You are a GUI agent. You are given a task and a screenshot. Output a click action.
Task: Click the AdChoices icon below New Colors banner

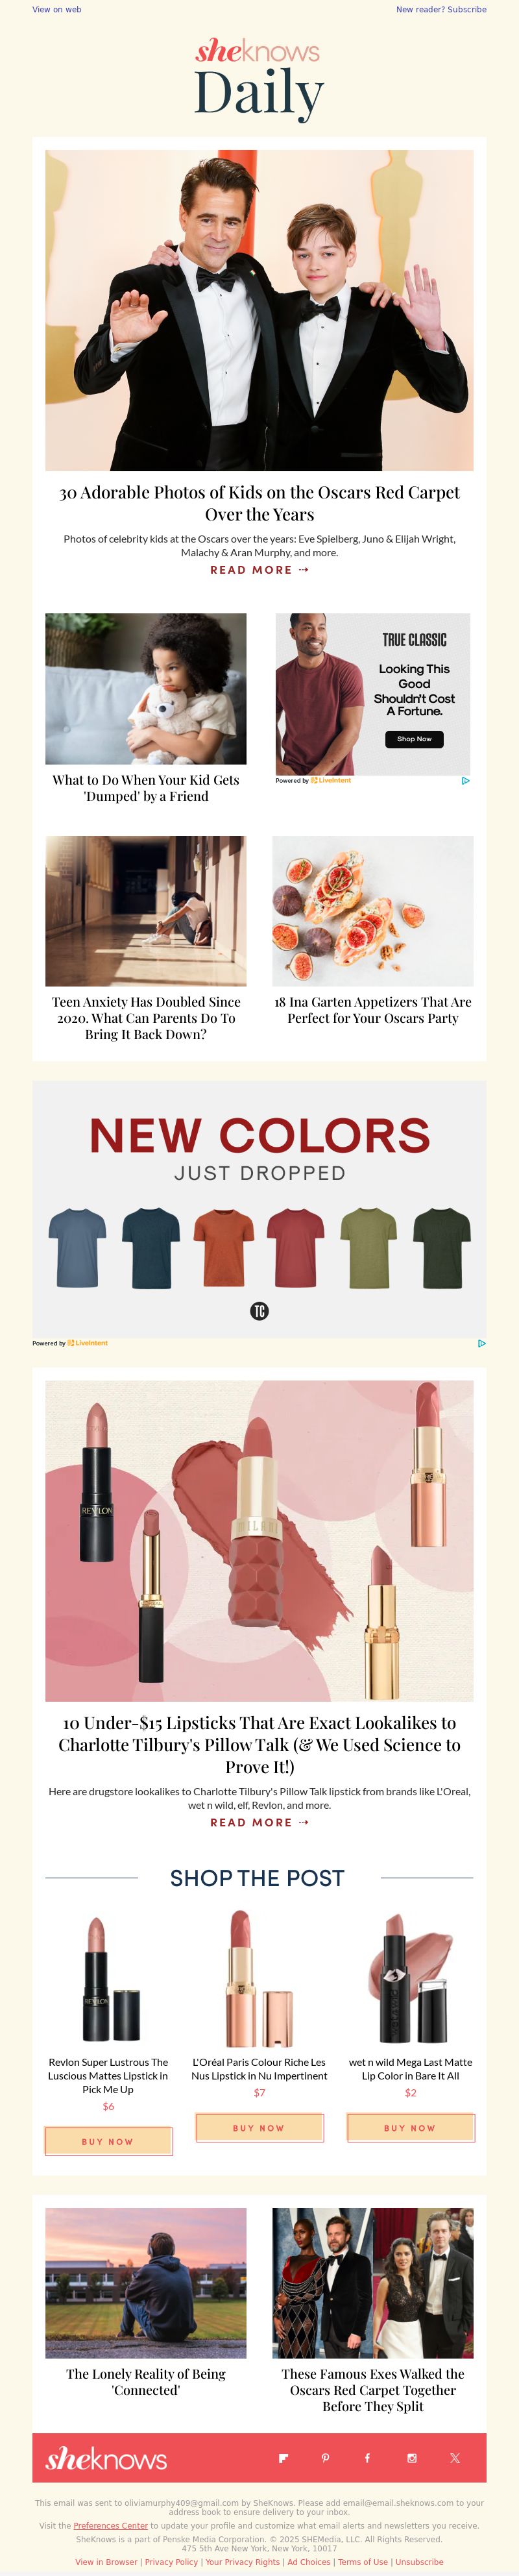click(x=481, y=1343)
